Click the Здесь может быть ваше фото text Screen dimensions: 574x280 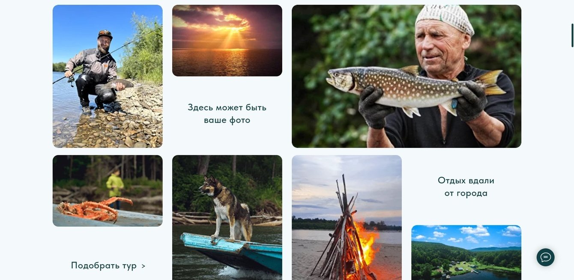227,114
